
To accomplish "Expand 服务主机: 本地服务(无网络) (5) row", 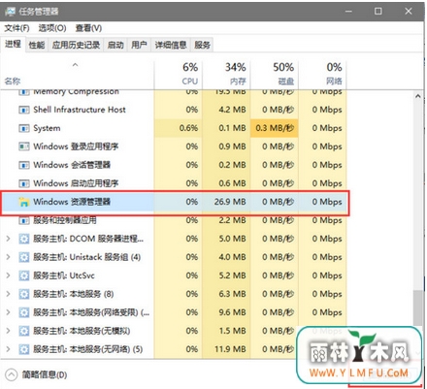I will click(x=9, y=349).
